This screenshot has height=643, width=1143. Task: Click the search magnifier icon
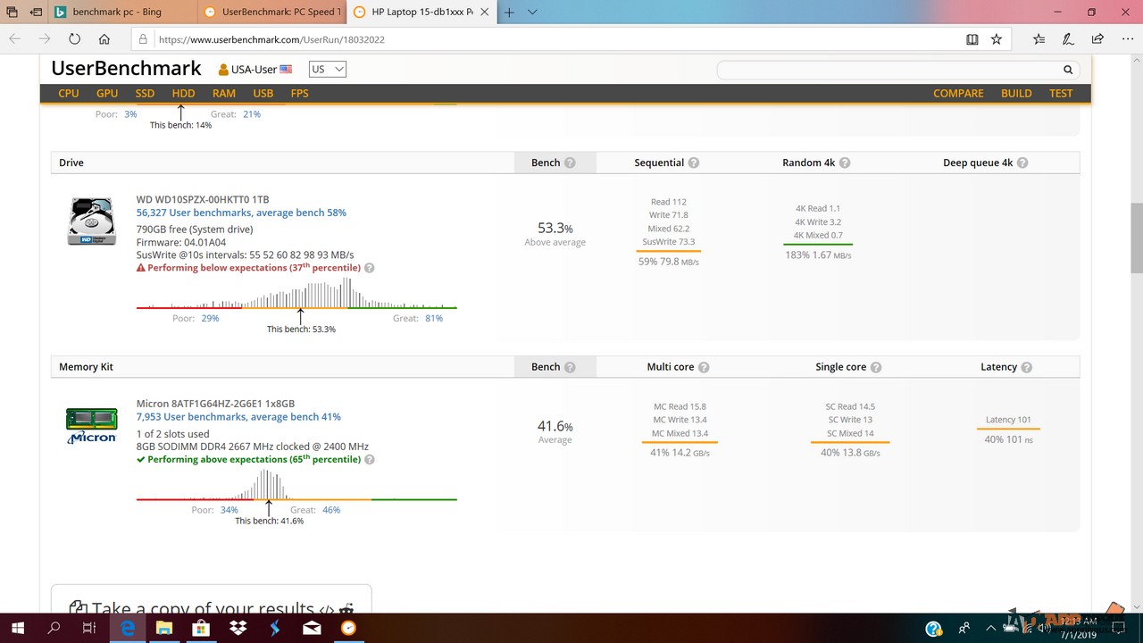point(1068,70)
